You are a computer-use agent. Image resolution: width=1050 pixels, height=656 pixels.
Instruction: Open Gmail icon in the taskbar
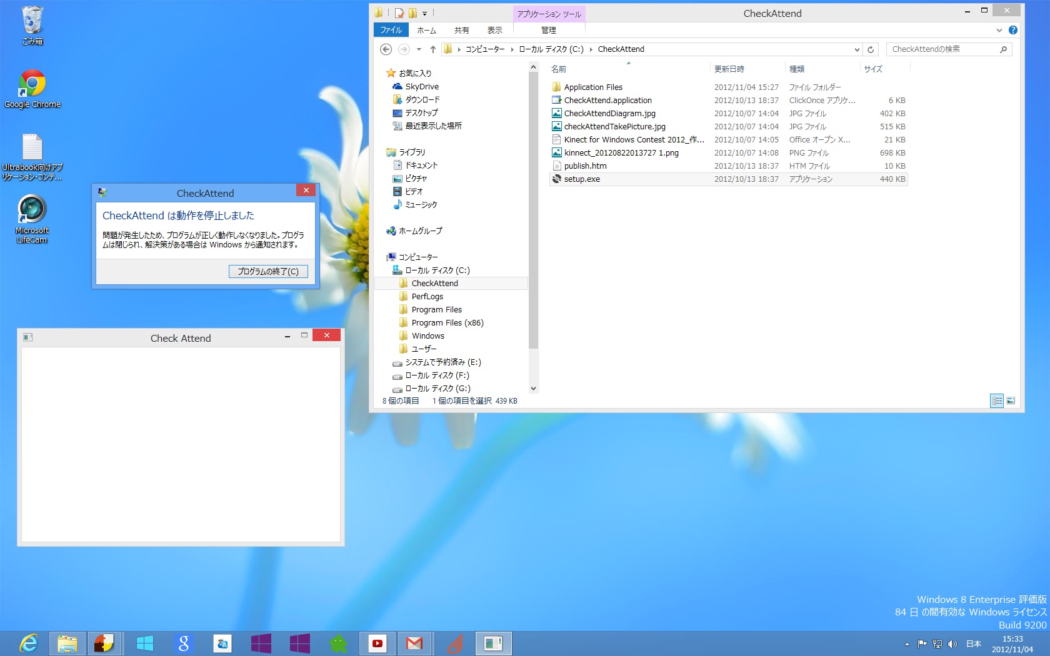(x=414, y=643)
